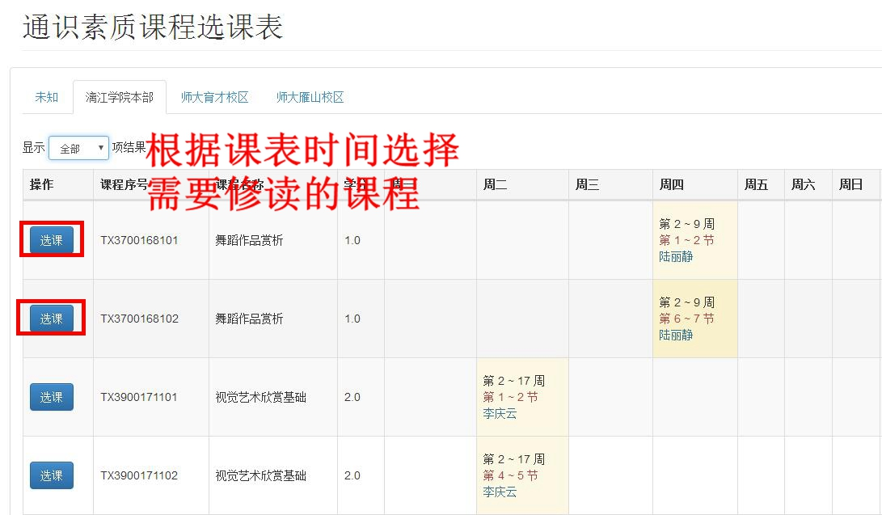Click the 周二 column header

click(495, 184)
